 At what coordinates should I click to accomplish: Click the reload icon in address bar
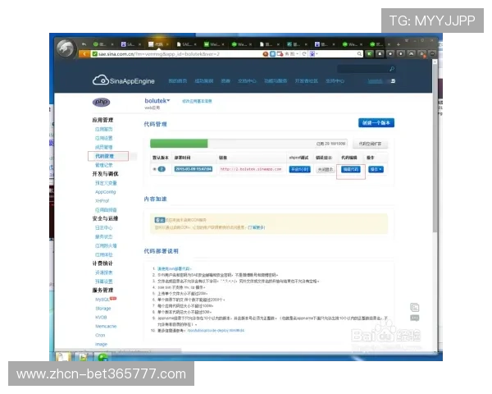pyautogui.click(x=304, y=54)
